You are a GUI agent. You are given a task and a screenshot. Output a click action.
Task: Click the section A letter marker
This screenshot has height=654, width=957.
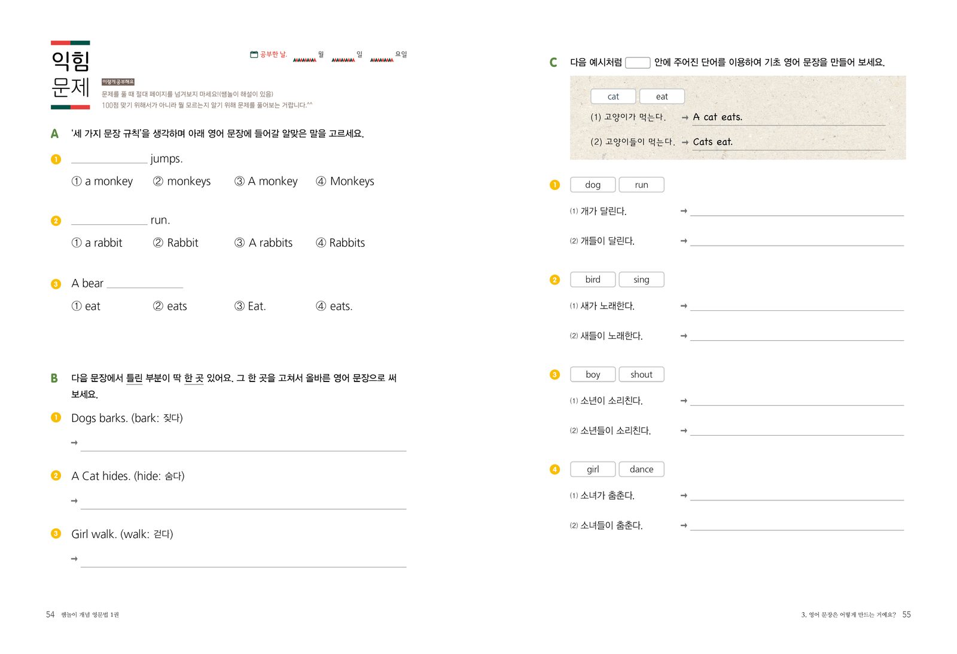(54, 133)
